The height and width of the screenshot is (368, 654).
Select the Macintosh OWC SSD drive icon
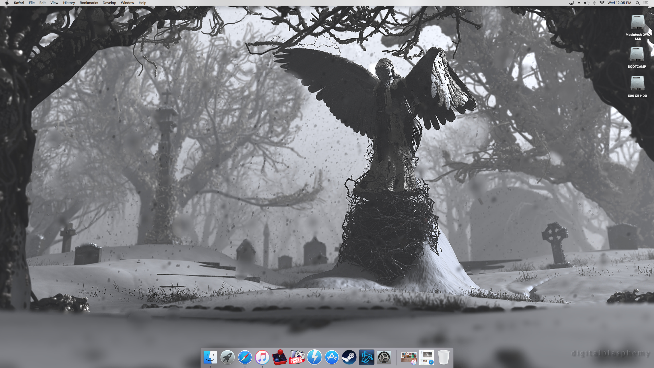tap(638, 22)
